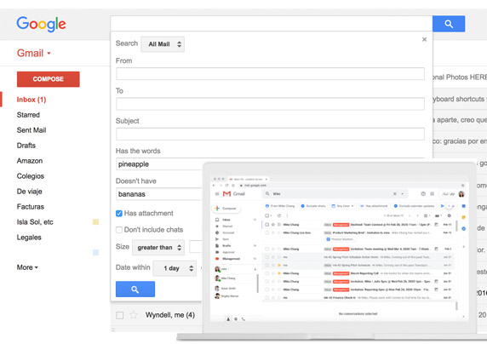This screenshot has width=487, height=344.
Task: Click the red M Gmail logo on laptop screen
Action: [226, 194]
